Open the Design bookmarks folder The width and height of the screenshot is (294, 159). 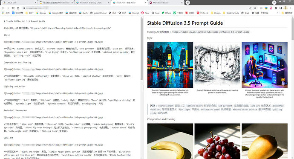(216, 13)
